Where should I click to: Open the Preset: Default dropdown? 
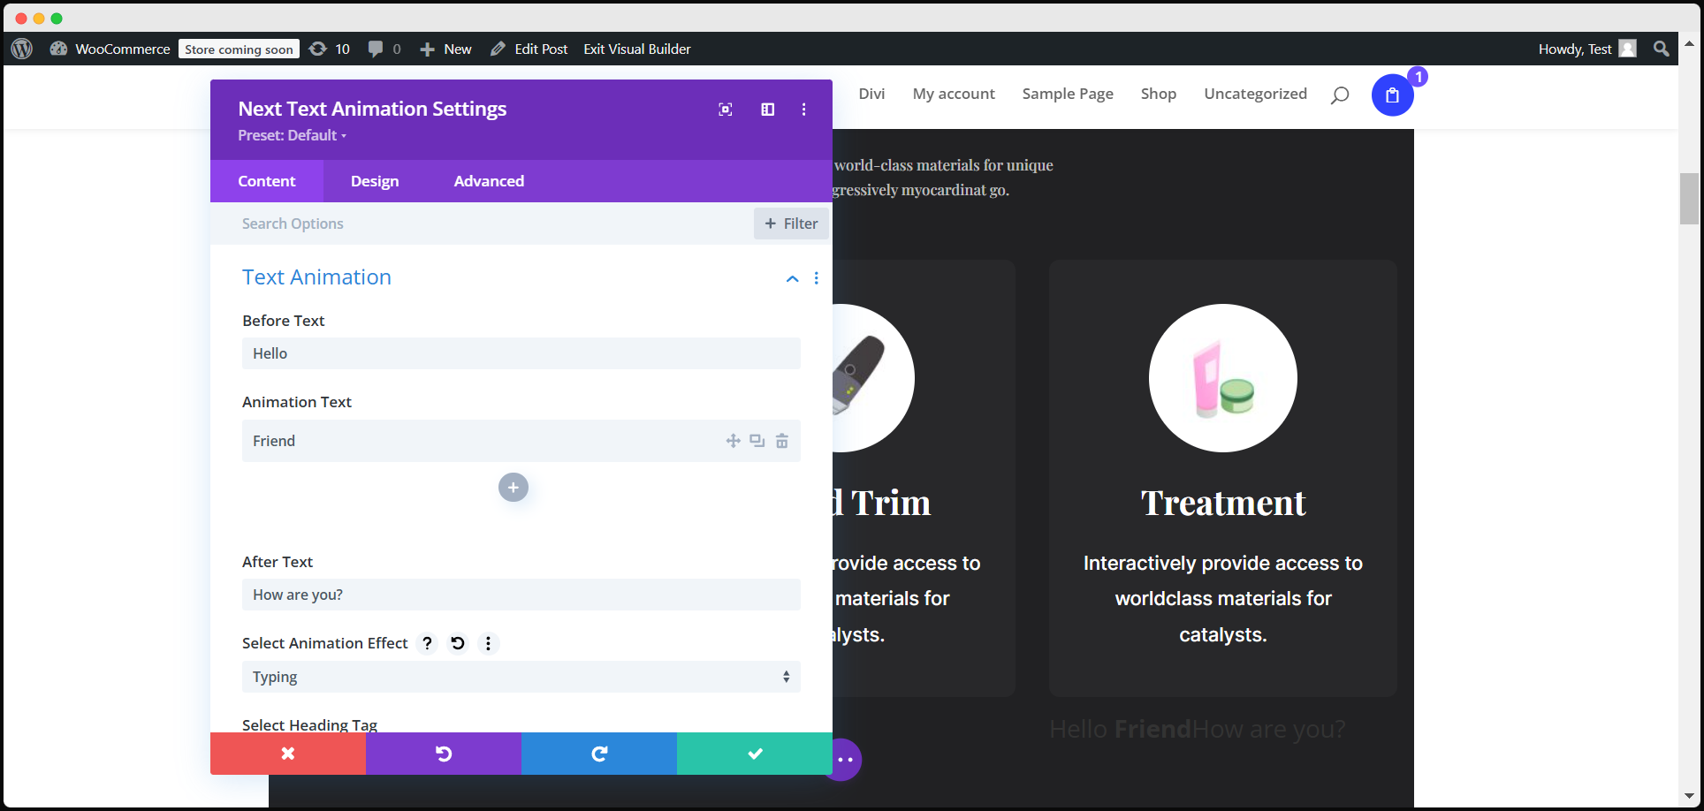292,135
